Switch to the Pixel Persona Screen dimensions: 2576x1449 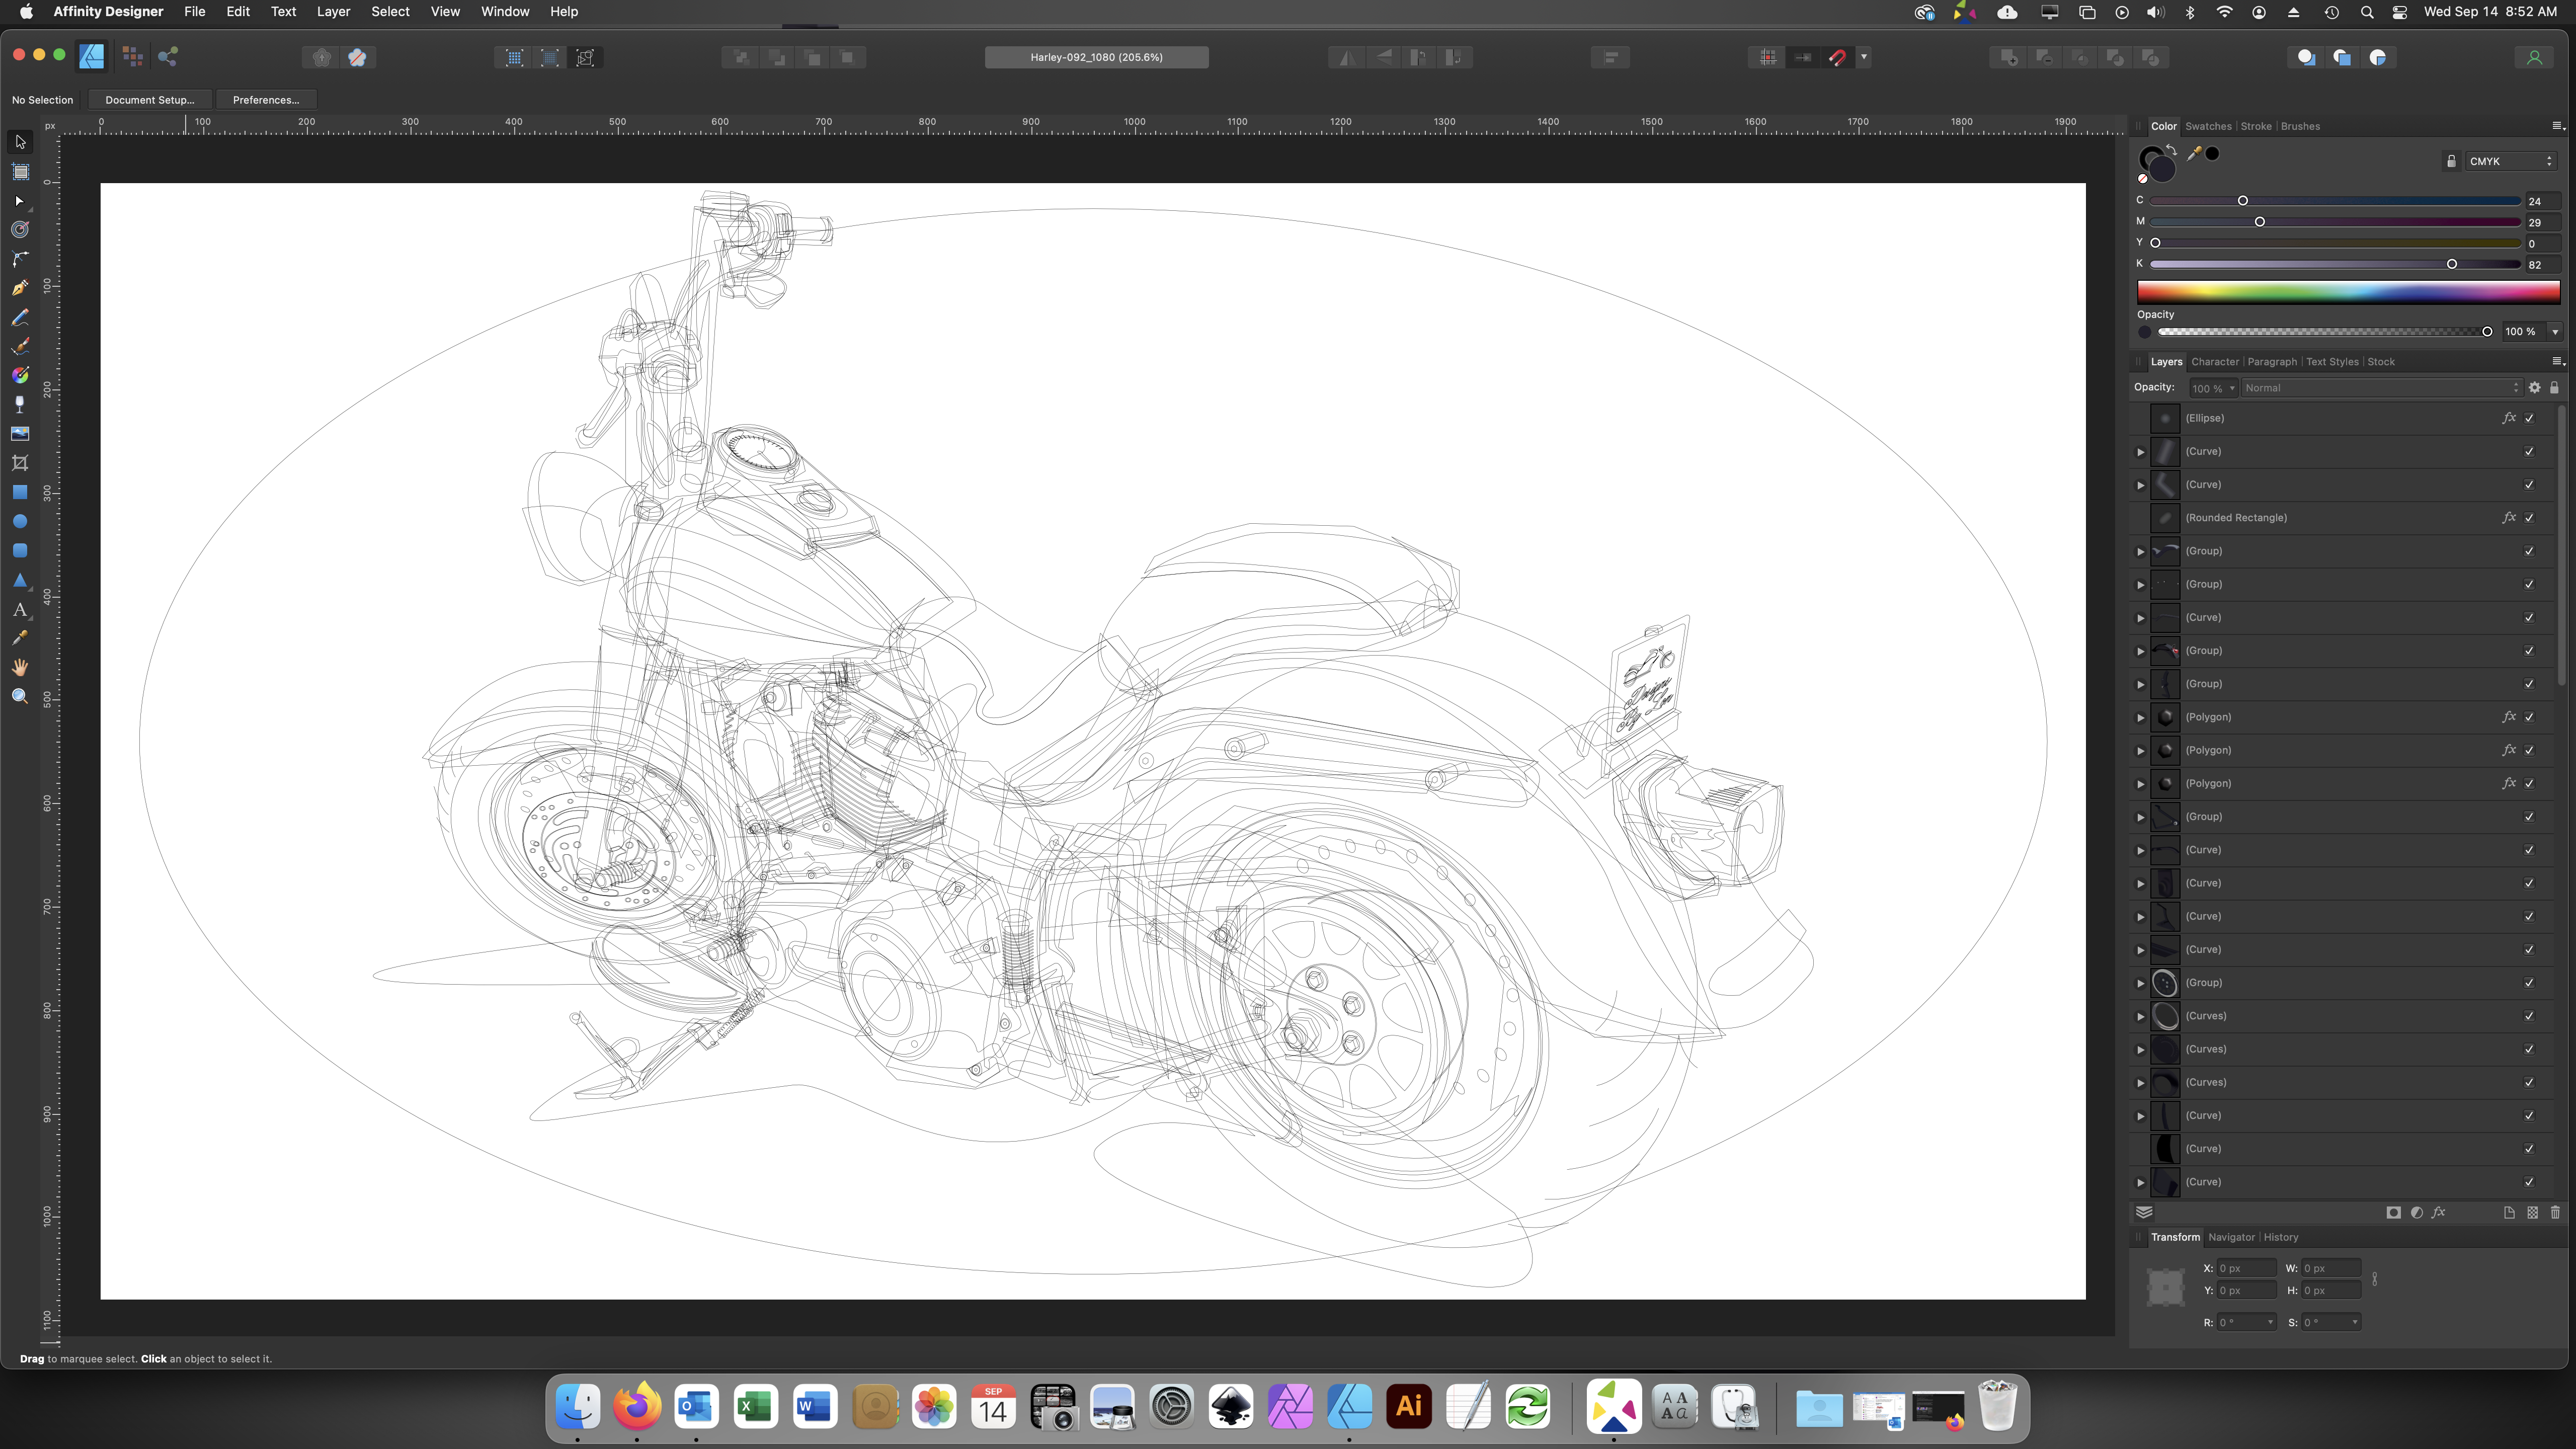(132, 57)
